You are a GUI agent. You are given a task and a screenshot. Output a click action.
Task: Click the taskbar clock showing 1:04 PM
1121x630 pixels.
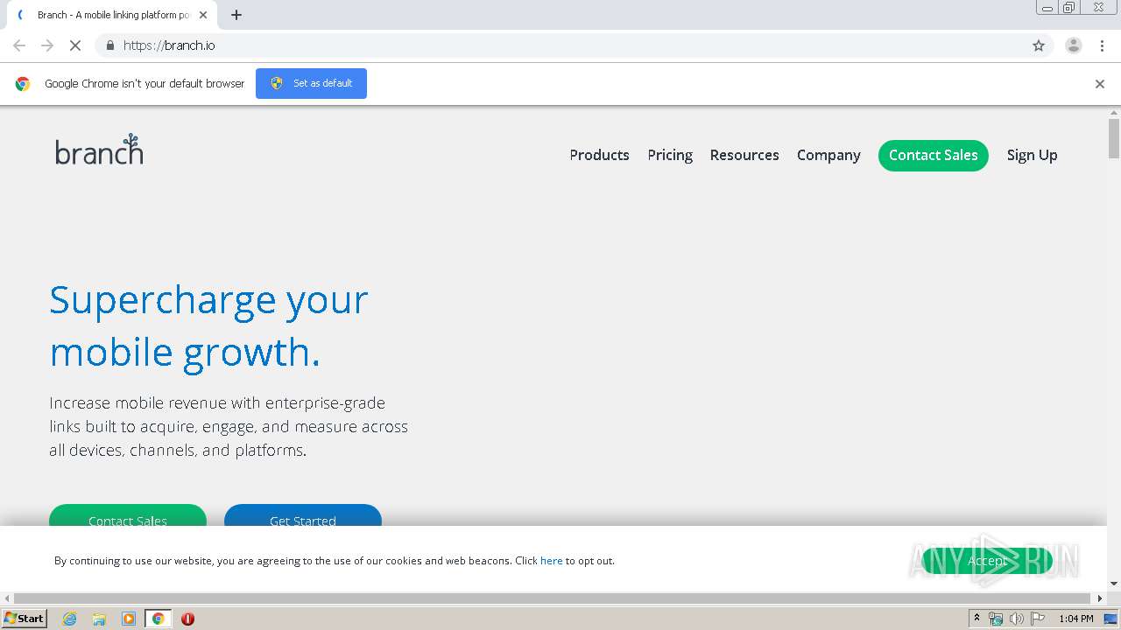coord(1076,619)
